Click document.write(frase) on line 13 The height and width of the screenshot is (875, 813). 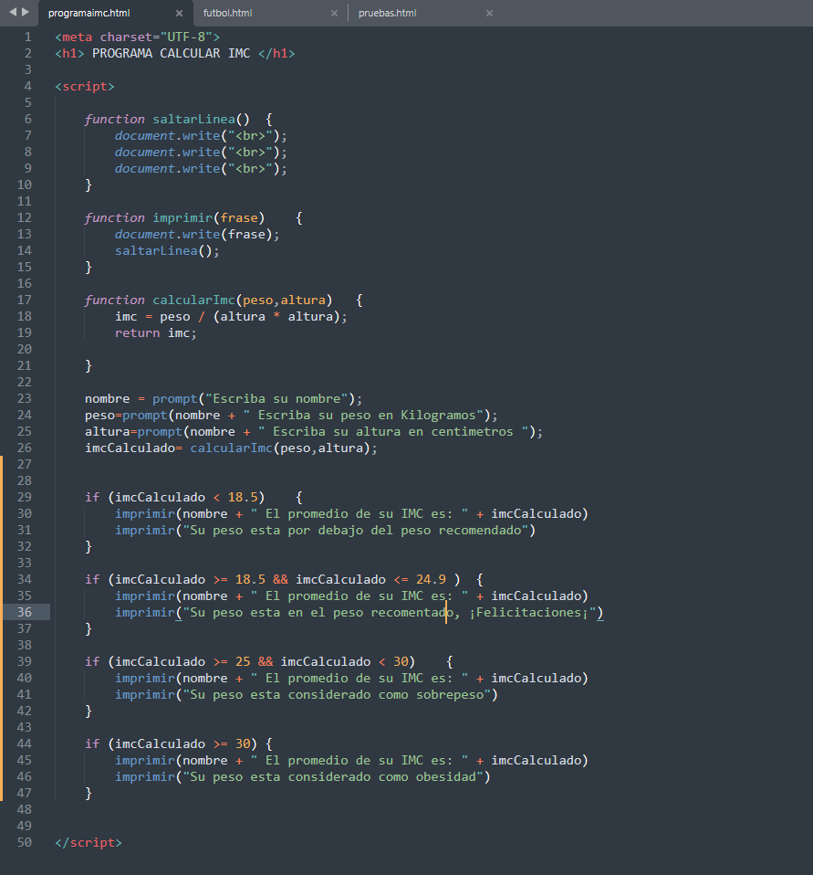point(197,235)
